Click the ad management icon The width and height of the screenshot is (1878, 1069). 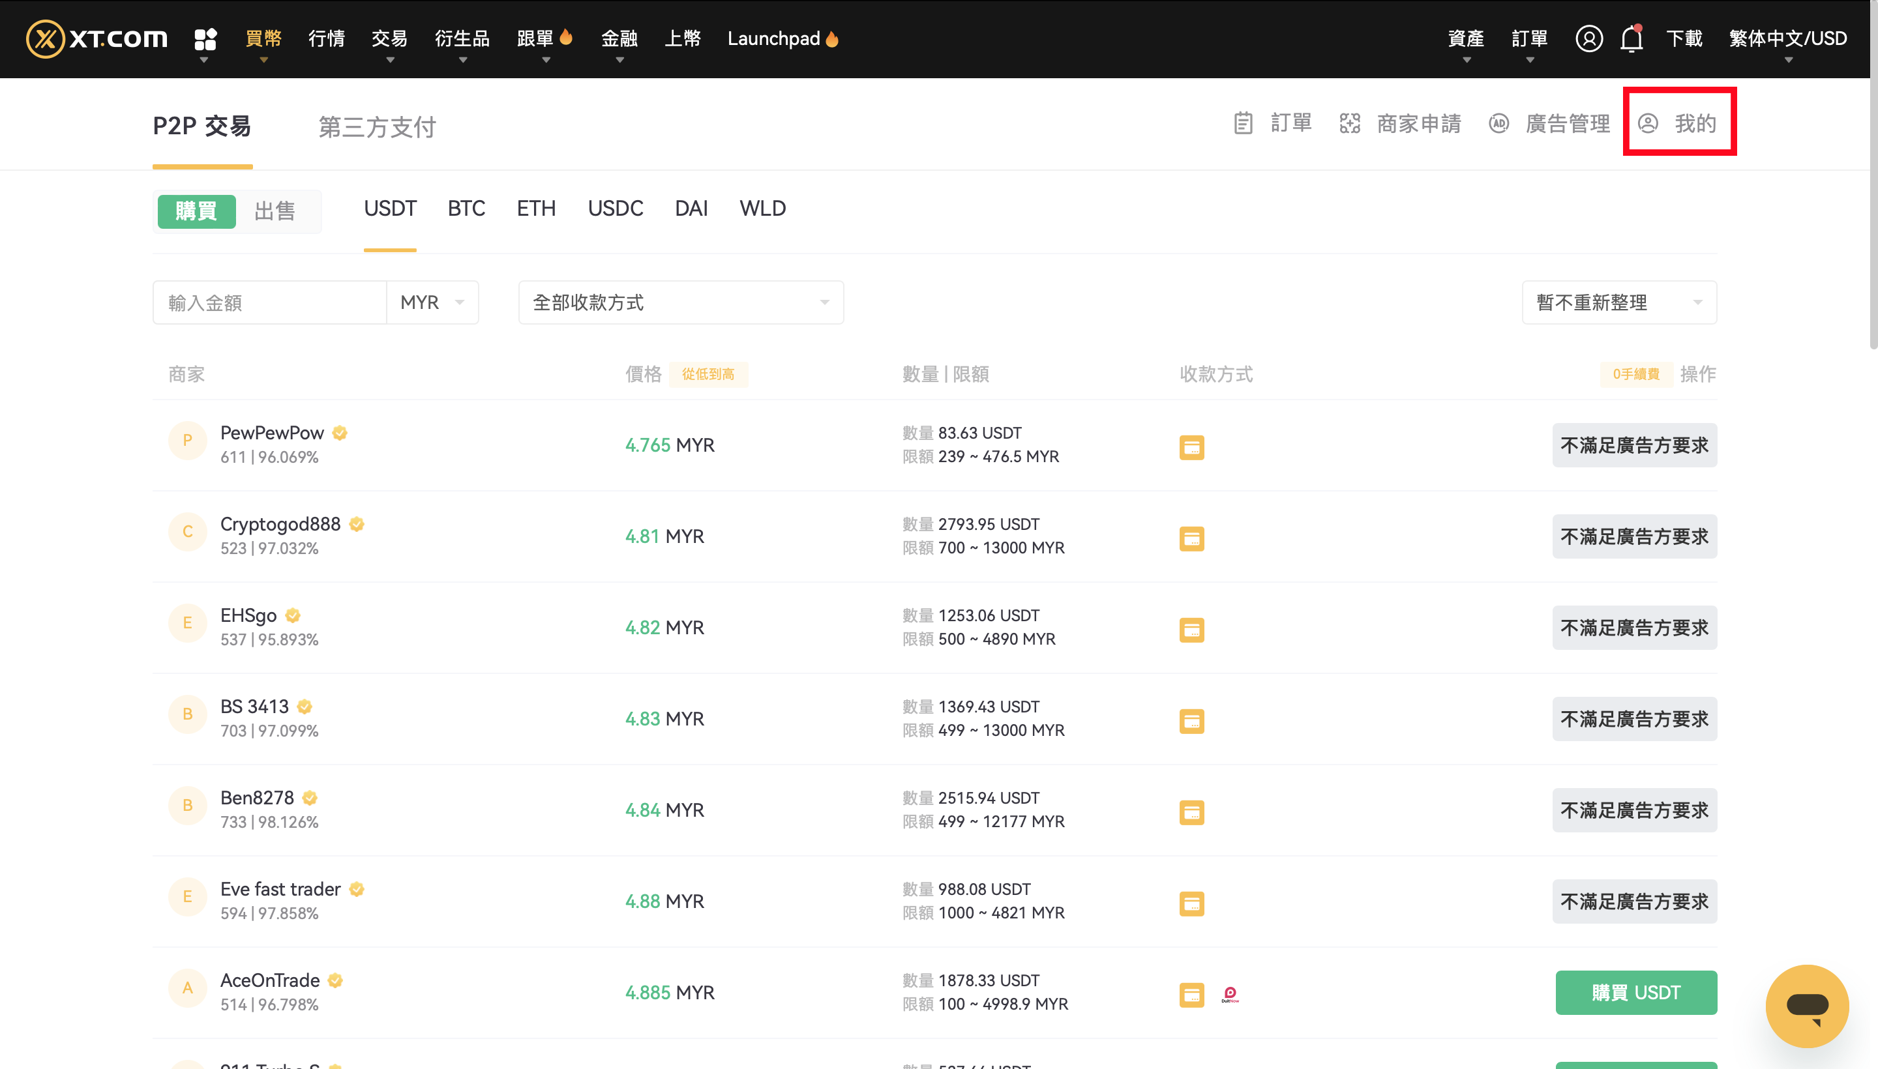click(1498, 123)
